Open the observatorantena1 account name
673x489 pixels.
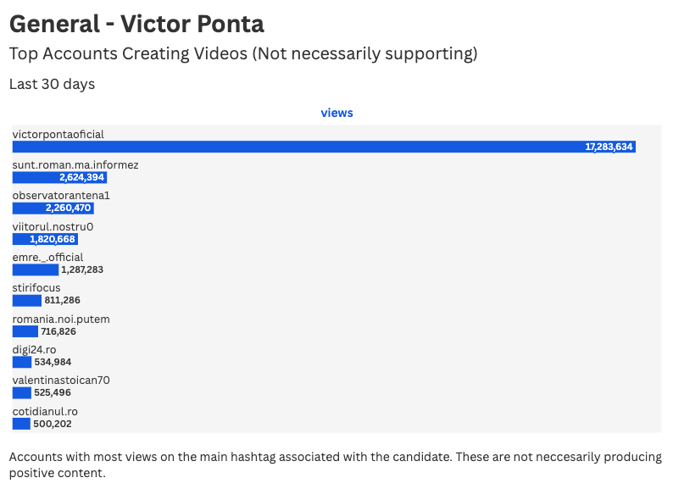pyautogui.click(x=61, y=196)
